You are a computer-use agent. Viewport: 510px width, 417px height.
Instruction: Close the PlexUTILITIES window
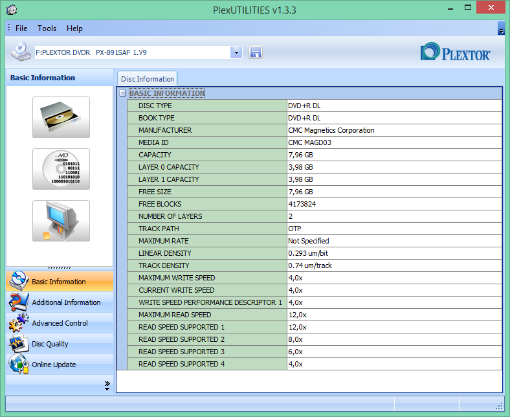(x=491, y=8)
